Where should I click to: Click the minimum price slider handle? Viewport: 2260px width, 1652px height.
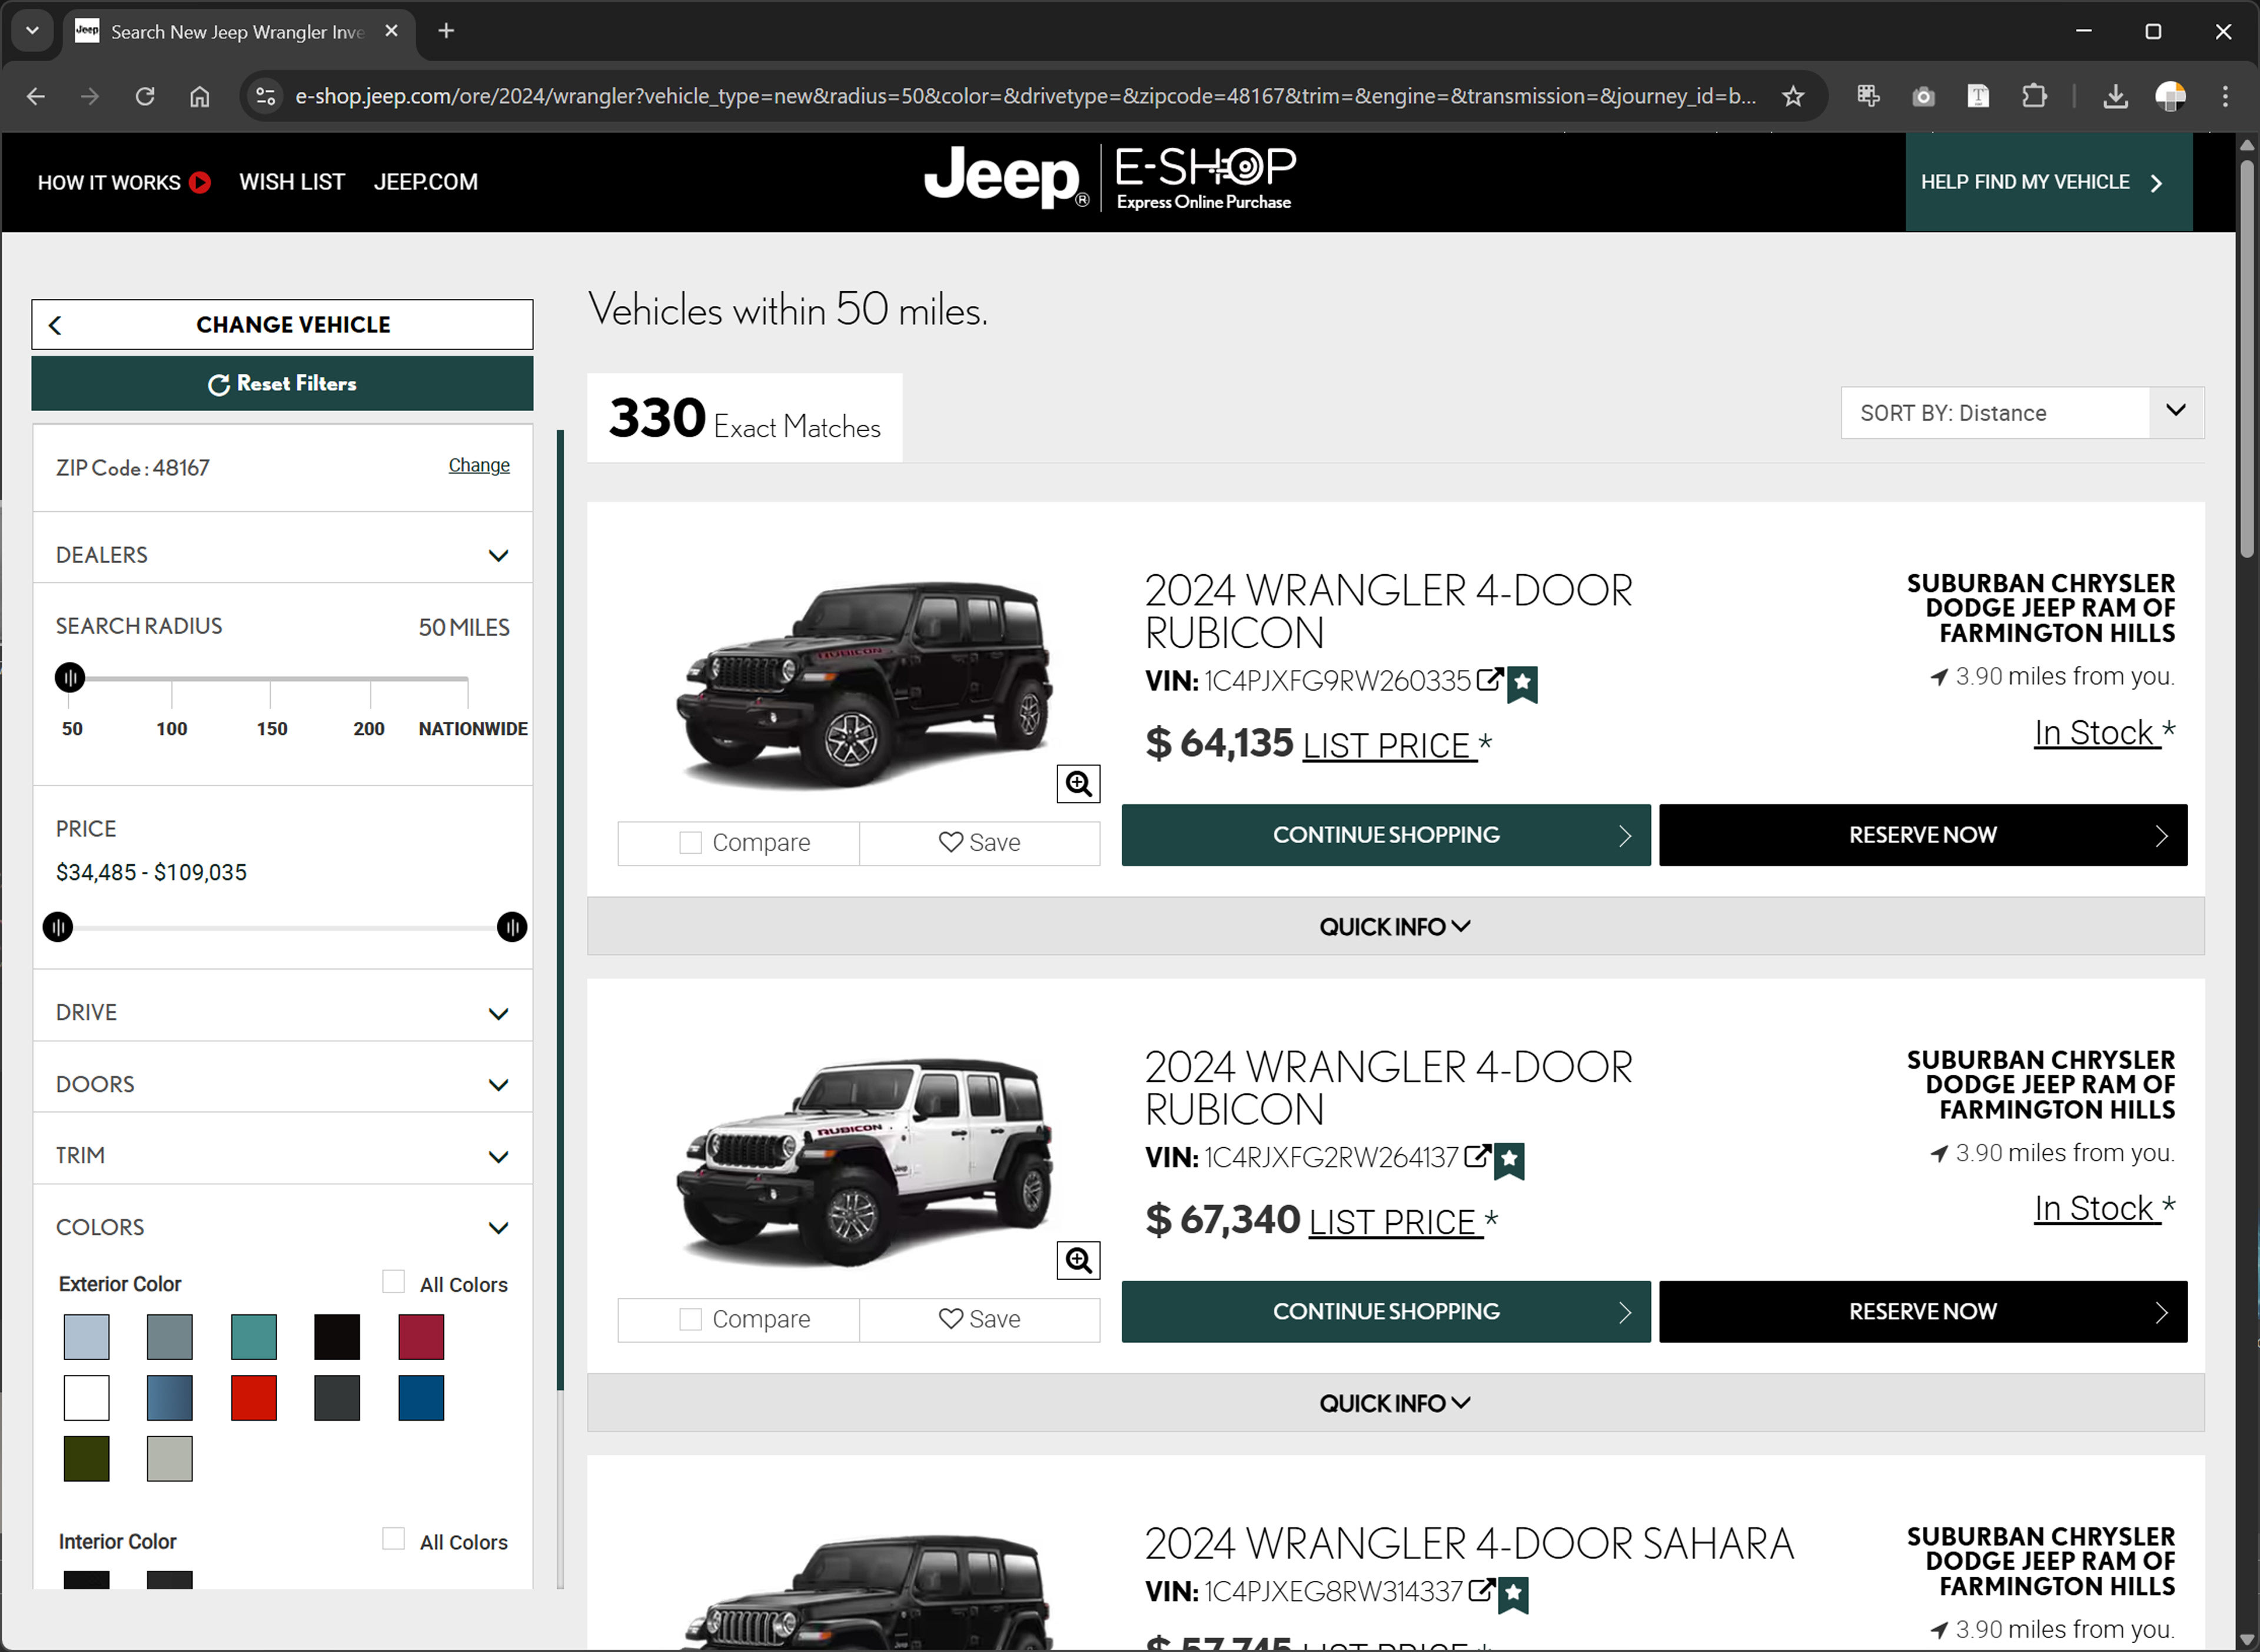tap(58, 927)
